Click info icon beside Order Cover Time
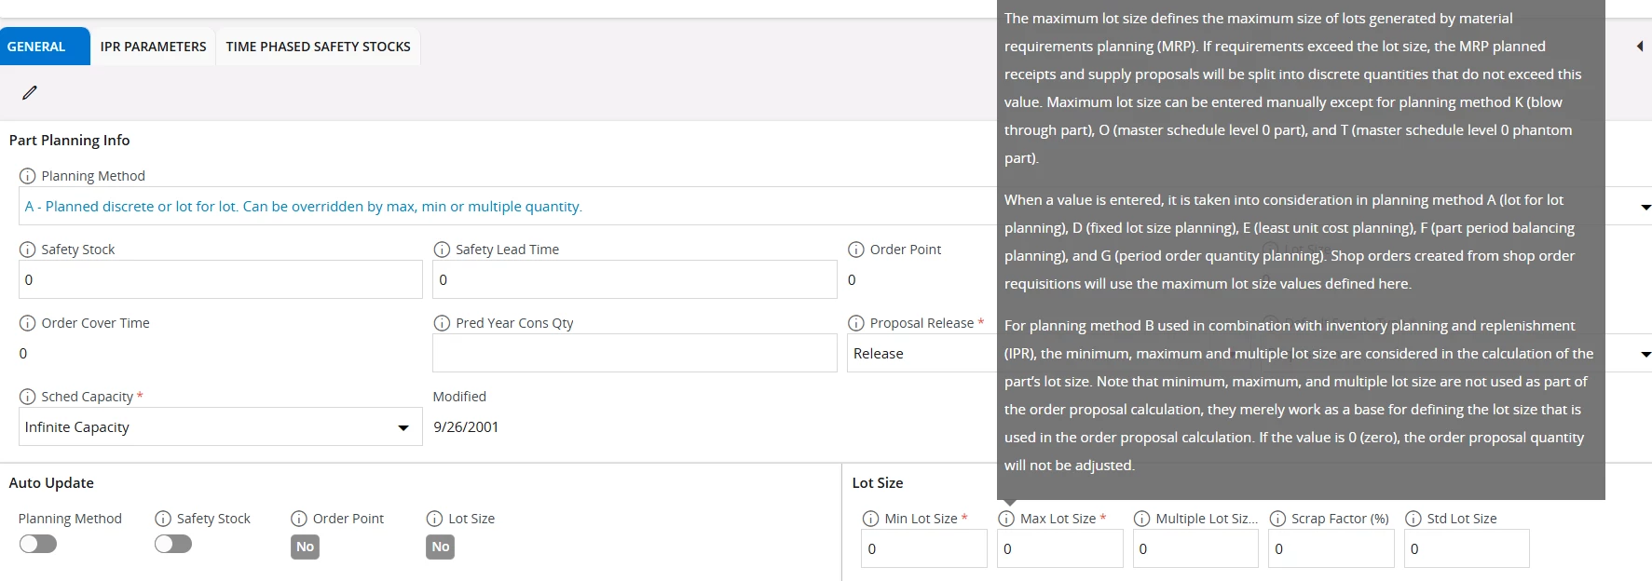1652x581 pixels. tap(27, 323)
